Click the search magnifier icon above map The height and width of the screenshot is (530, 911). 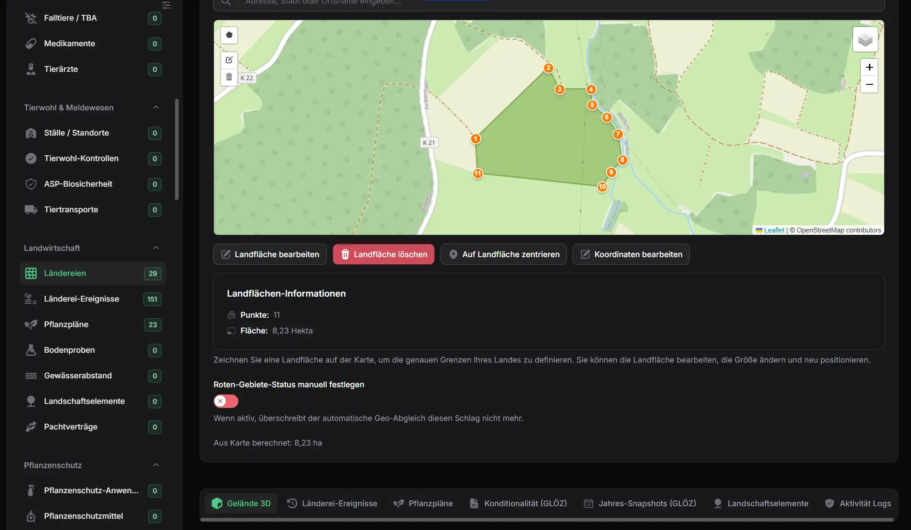click(226, 3)
